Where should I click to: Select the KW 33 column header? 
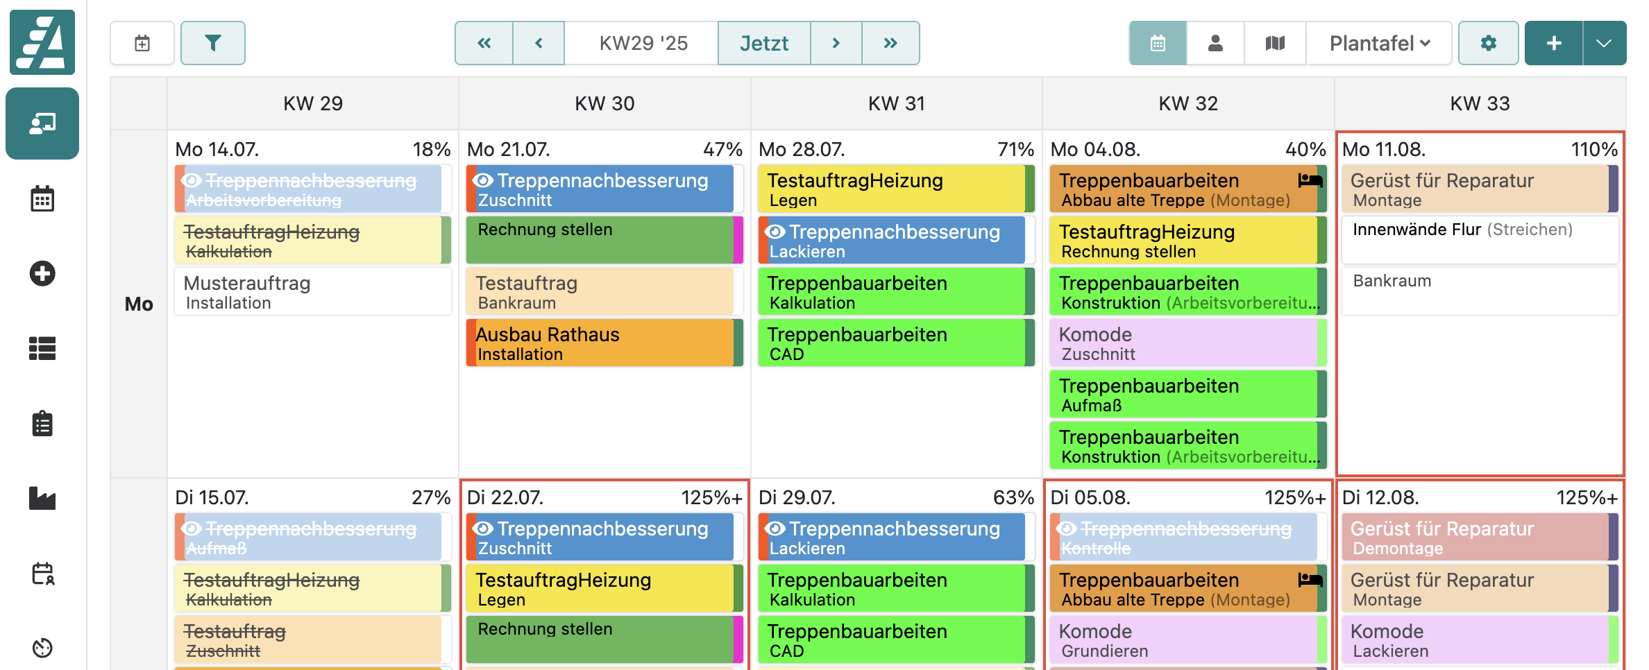pyautogui.click(x=1480, y=103)
